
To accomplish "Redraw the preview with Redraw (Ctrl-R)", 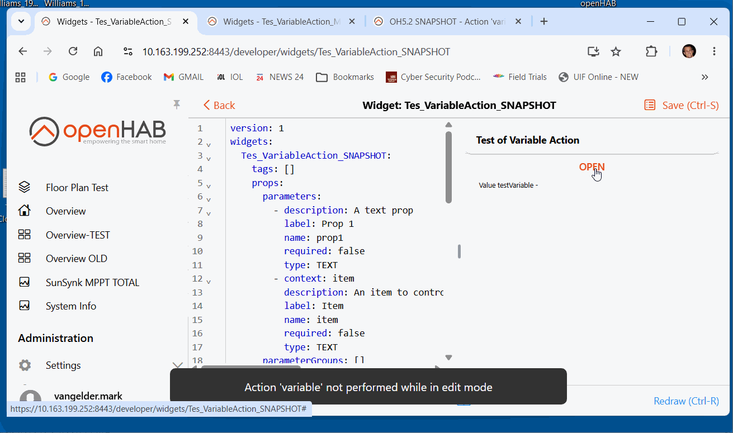I will tap(686, 401).
